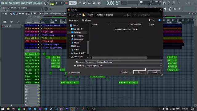Open the address bar history dropdown

pyautogui.click(x=123, y=15)
